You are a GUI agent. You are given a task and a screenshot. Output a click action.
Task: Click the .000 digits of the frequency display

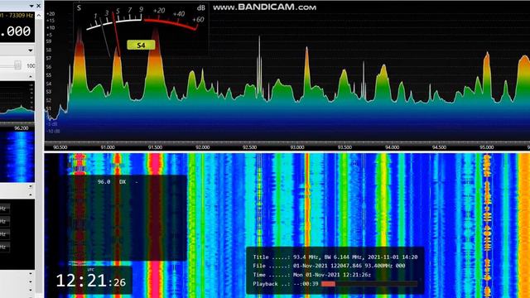(16, 31)
